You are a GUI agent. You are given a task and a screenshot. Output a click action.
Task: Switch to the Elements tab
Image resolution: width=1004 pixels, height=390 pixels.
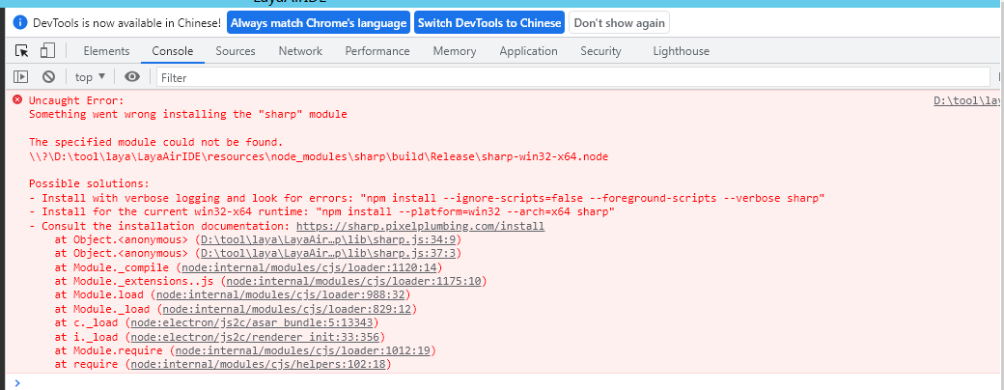coord(106,51)
